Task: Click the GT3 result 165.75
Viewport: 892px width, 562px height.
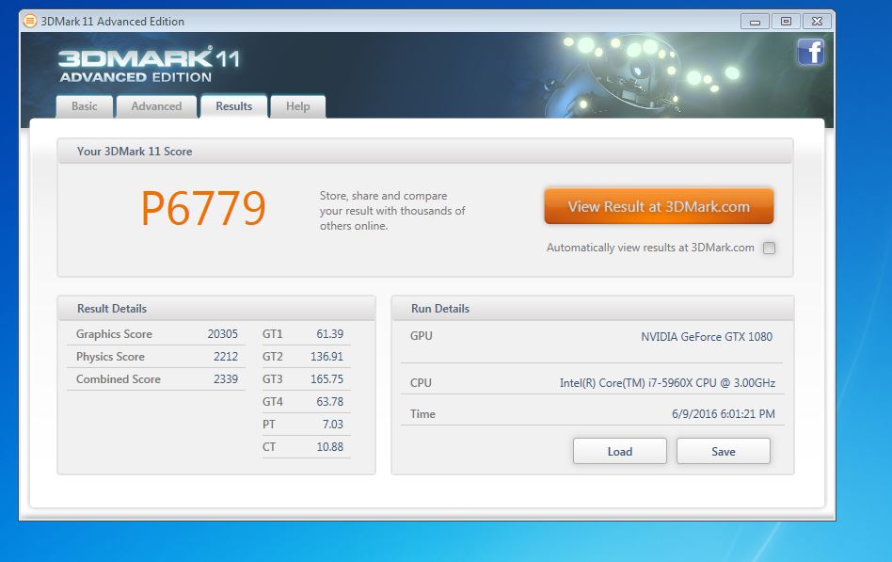Action: click(327, 379)
